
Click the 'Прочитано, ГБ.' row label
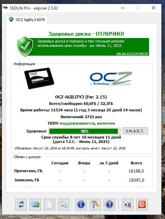click(x=28, y=171)
